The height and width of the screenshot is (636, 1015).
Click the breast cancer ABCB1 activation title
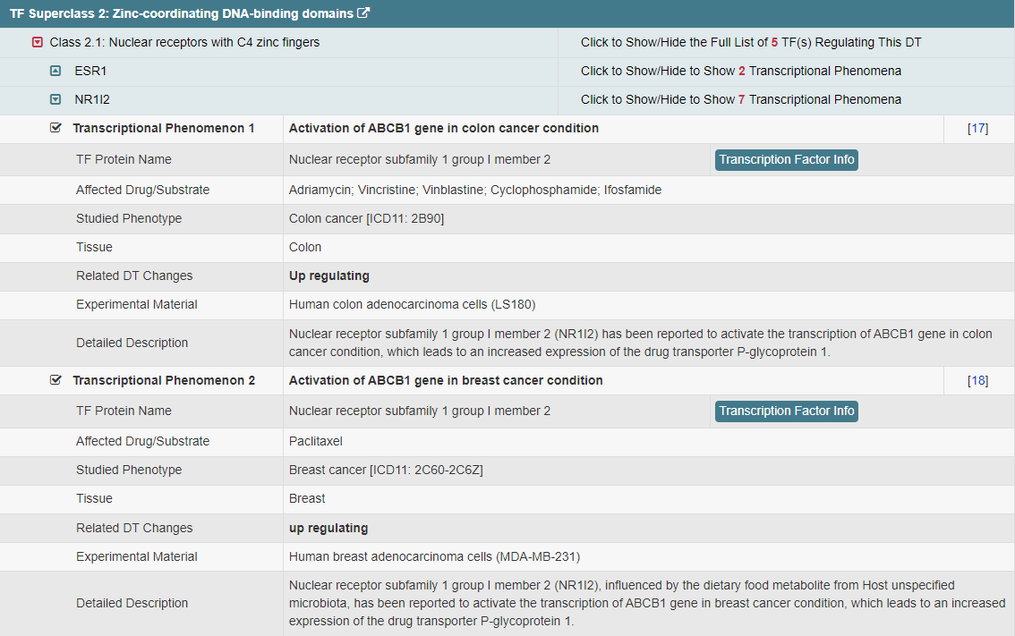click(445, 380)
